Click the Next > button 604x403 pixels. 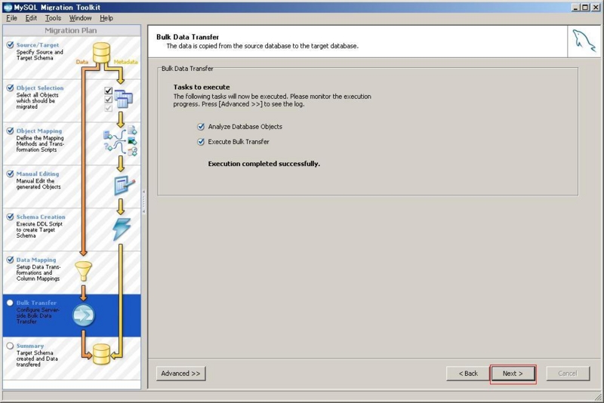tap(513, 374)
